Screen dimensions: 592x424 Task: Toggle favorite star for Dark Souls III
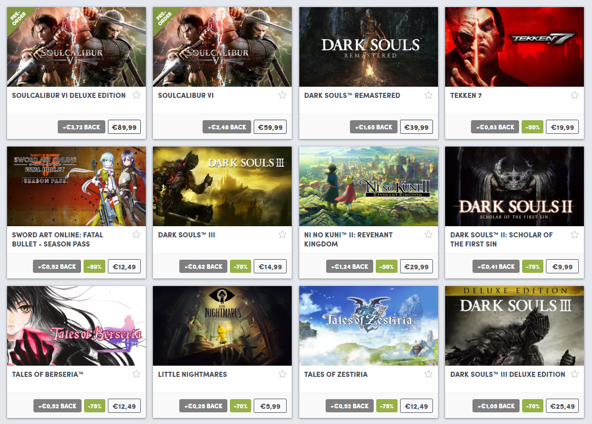click(283, 234)
